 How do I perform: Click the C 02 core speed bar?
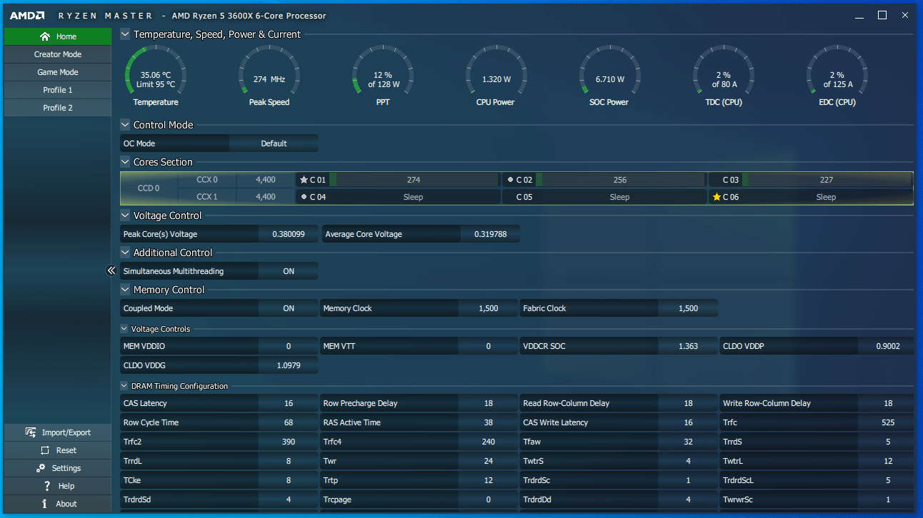620,180
